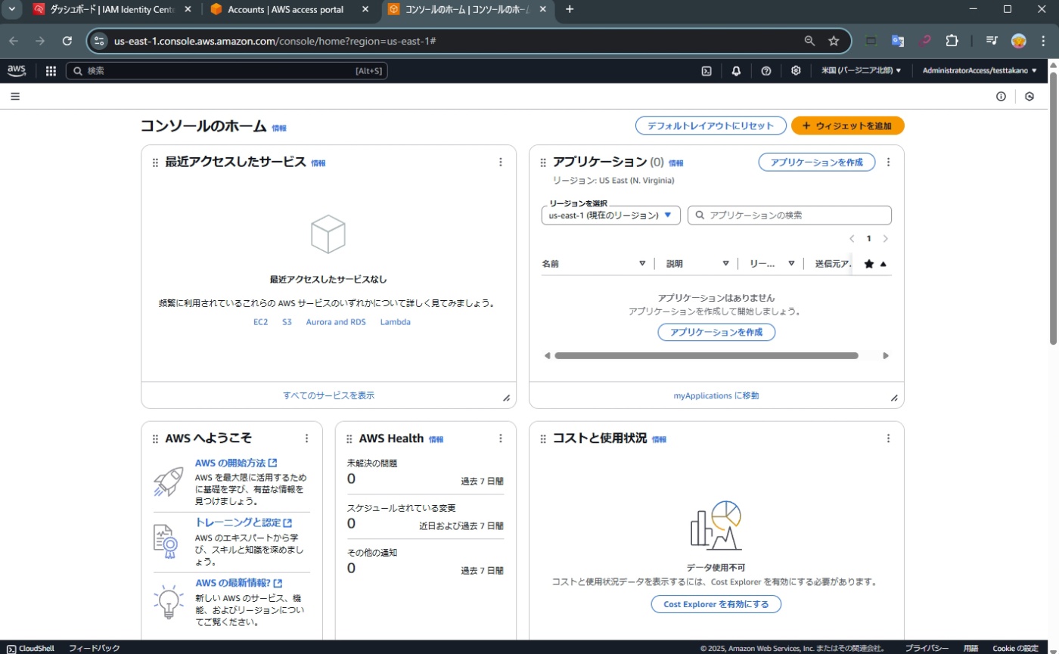
Task: Sort the table by 説明 column
Action: [725, 264]
